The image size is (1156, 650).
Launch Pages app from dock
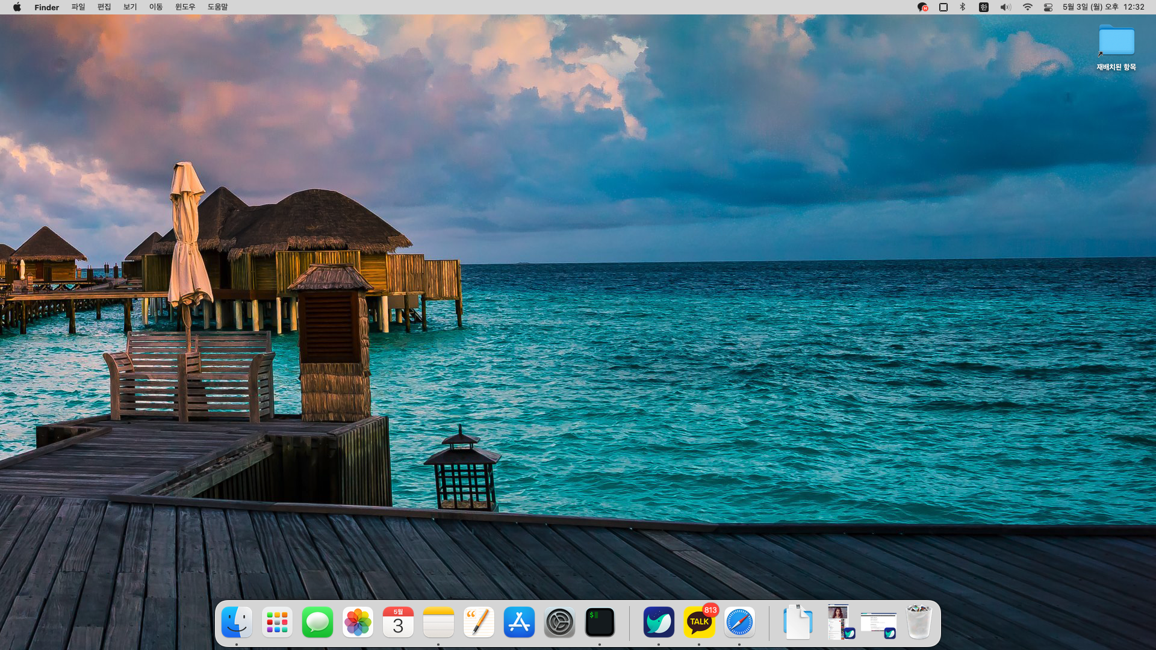[x=479, y=622]
